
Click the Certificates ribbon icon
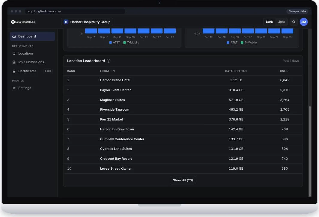(14, 71)
